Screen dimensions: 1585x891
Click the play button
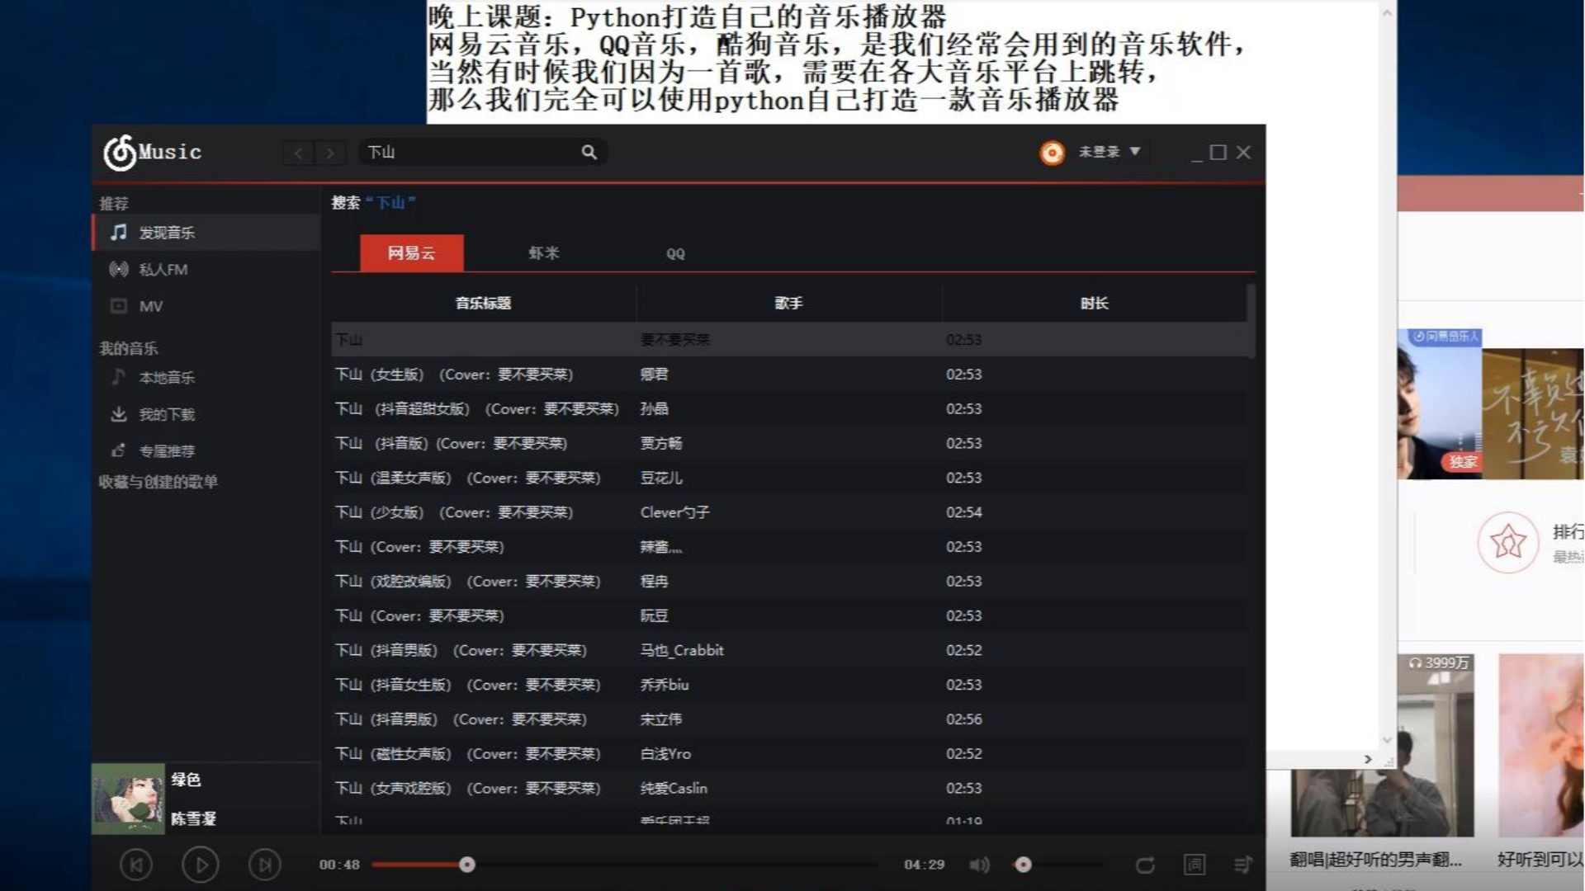[201, 865]
